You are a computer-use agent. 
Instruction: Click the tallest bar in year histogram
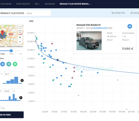(16, 80)
